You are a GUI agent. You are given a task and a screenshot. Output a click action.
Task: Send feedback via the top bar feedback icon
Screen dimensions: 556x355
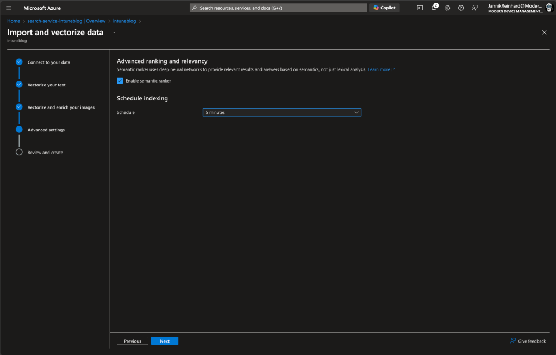coord(474,8)
